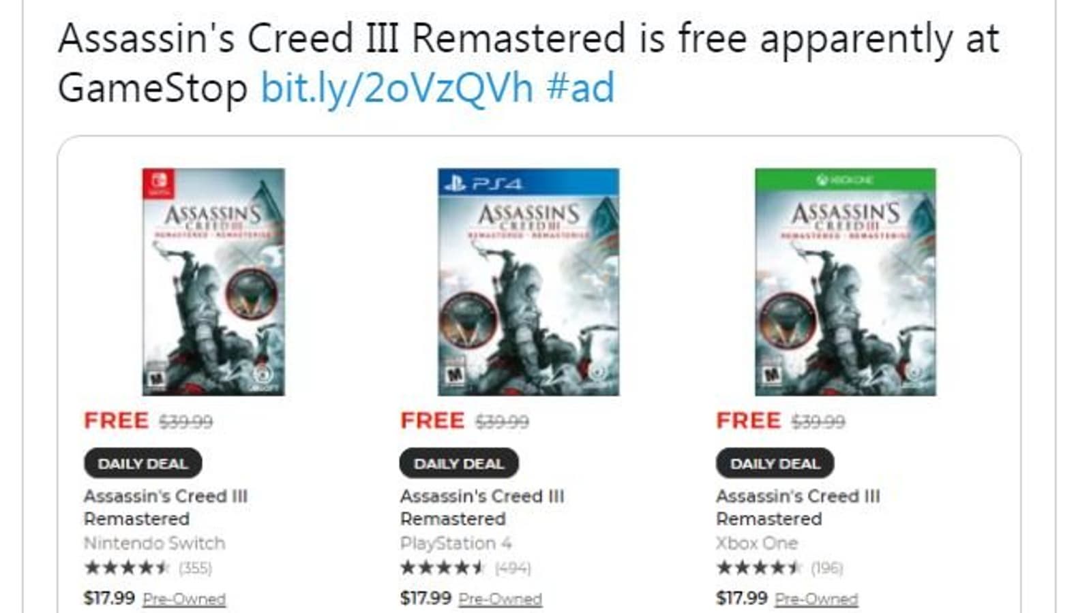Screen dimensions: 1091x613
Task: Select the Xbox One game cover
Action: [846, 282]
